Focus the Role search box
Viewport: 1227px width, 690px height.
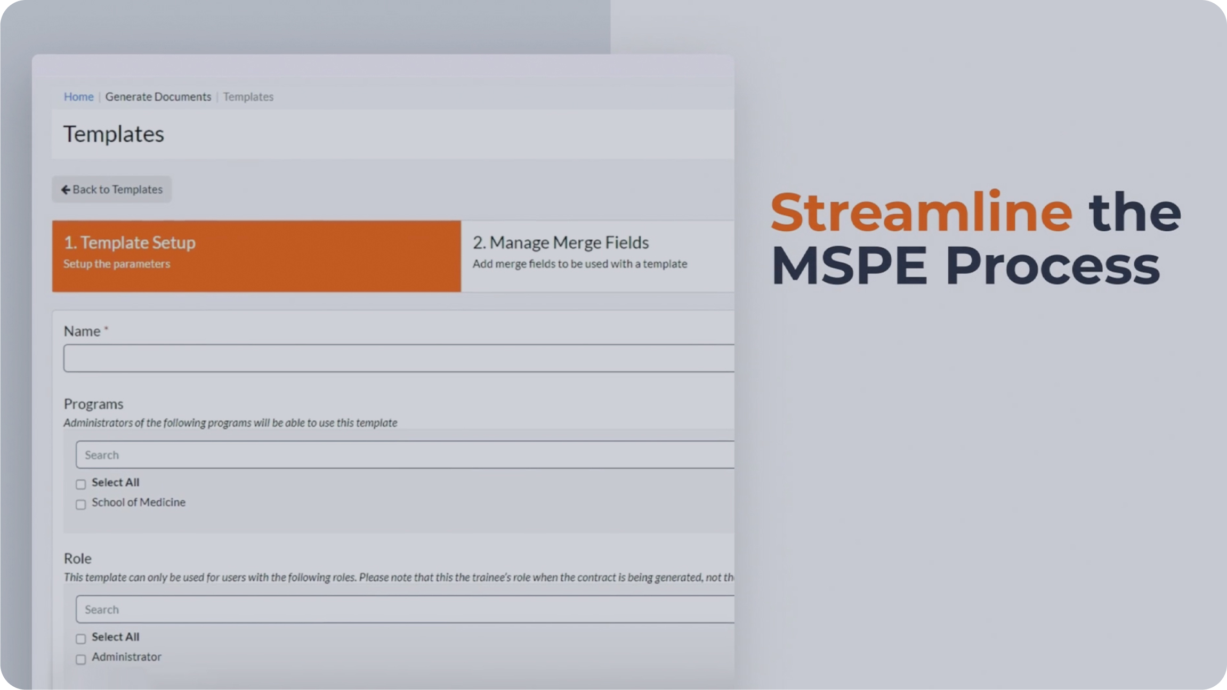pos(404,610)
